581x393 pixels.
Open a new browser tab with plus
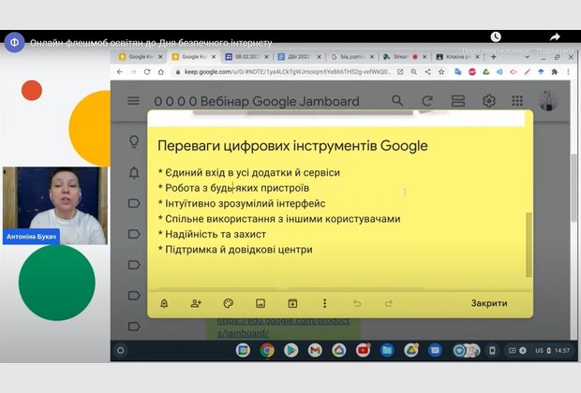(x=493, y=57)
